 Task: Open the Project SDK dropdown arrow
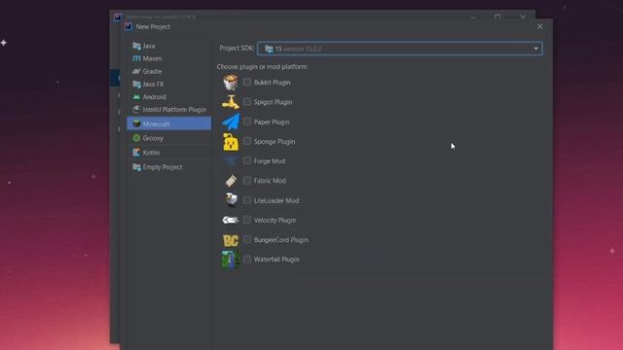coord(535,49)
